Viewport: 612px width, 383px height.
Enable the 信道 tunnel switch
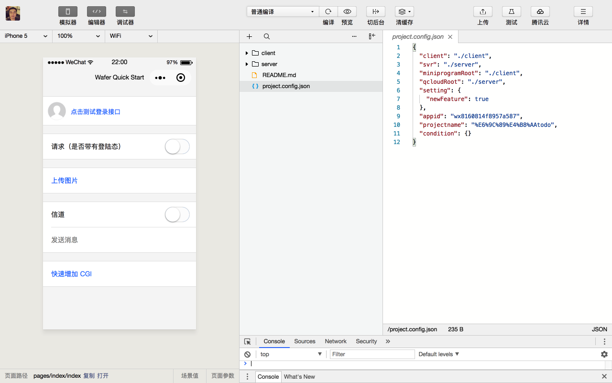tap(177, 214)
